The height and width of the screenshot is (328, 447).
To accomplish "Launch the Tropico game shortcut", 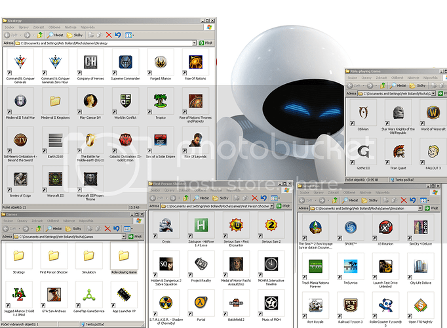I will 158,102.
